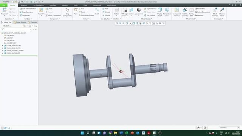
Task: Switch to the View ribbon tab
Action: coord(85,5)
